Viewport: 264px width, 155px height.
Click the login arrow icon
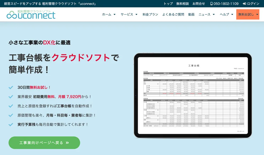point(244,4)
